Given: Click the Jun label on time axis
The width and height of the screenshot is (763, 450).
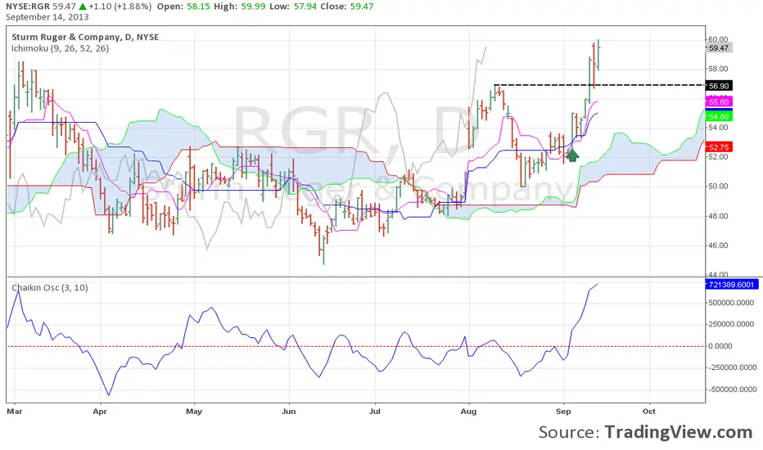Looking at the screenshot, I should [289, 411].
